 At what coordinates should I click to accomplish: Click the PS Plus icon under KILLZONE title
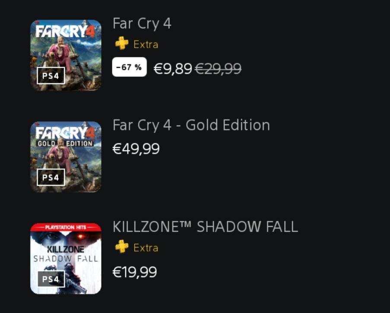pos(122,247)
